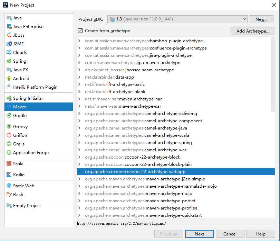
Task: Click the Static Web globe icon
Action: (9, 186)
